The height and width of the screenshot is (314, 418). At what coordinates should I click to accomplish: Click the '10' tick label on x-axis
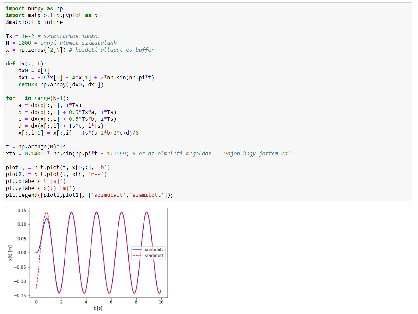click(161, 302)
